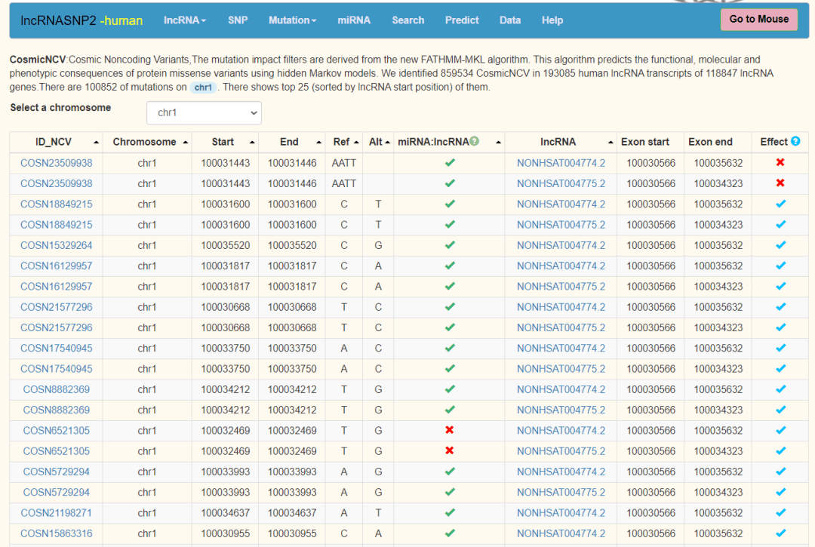Open the SNP page from navbar
The height and width of the screenshot is (547, 815).
pyautogui.click(x=238, y=20)
